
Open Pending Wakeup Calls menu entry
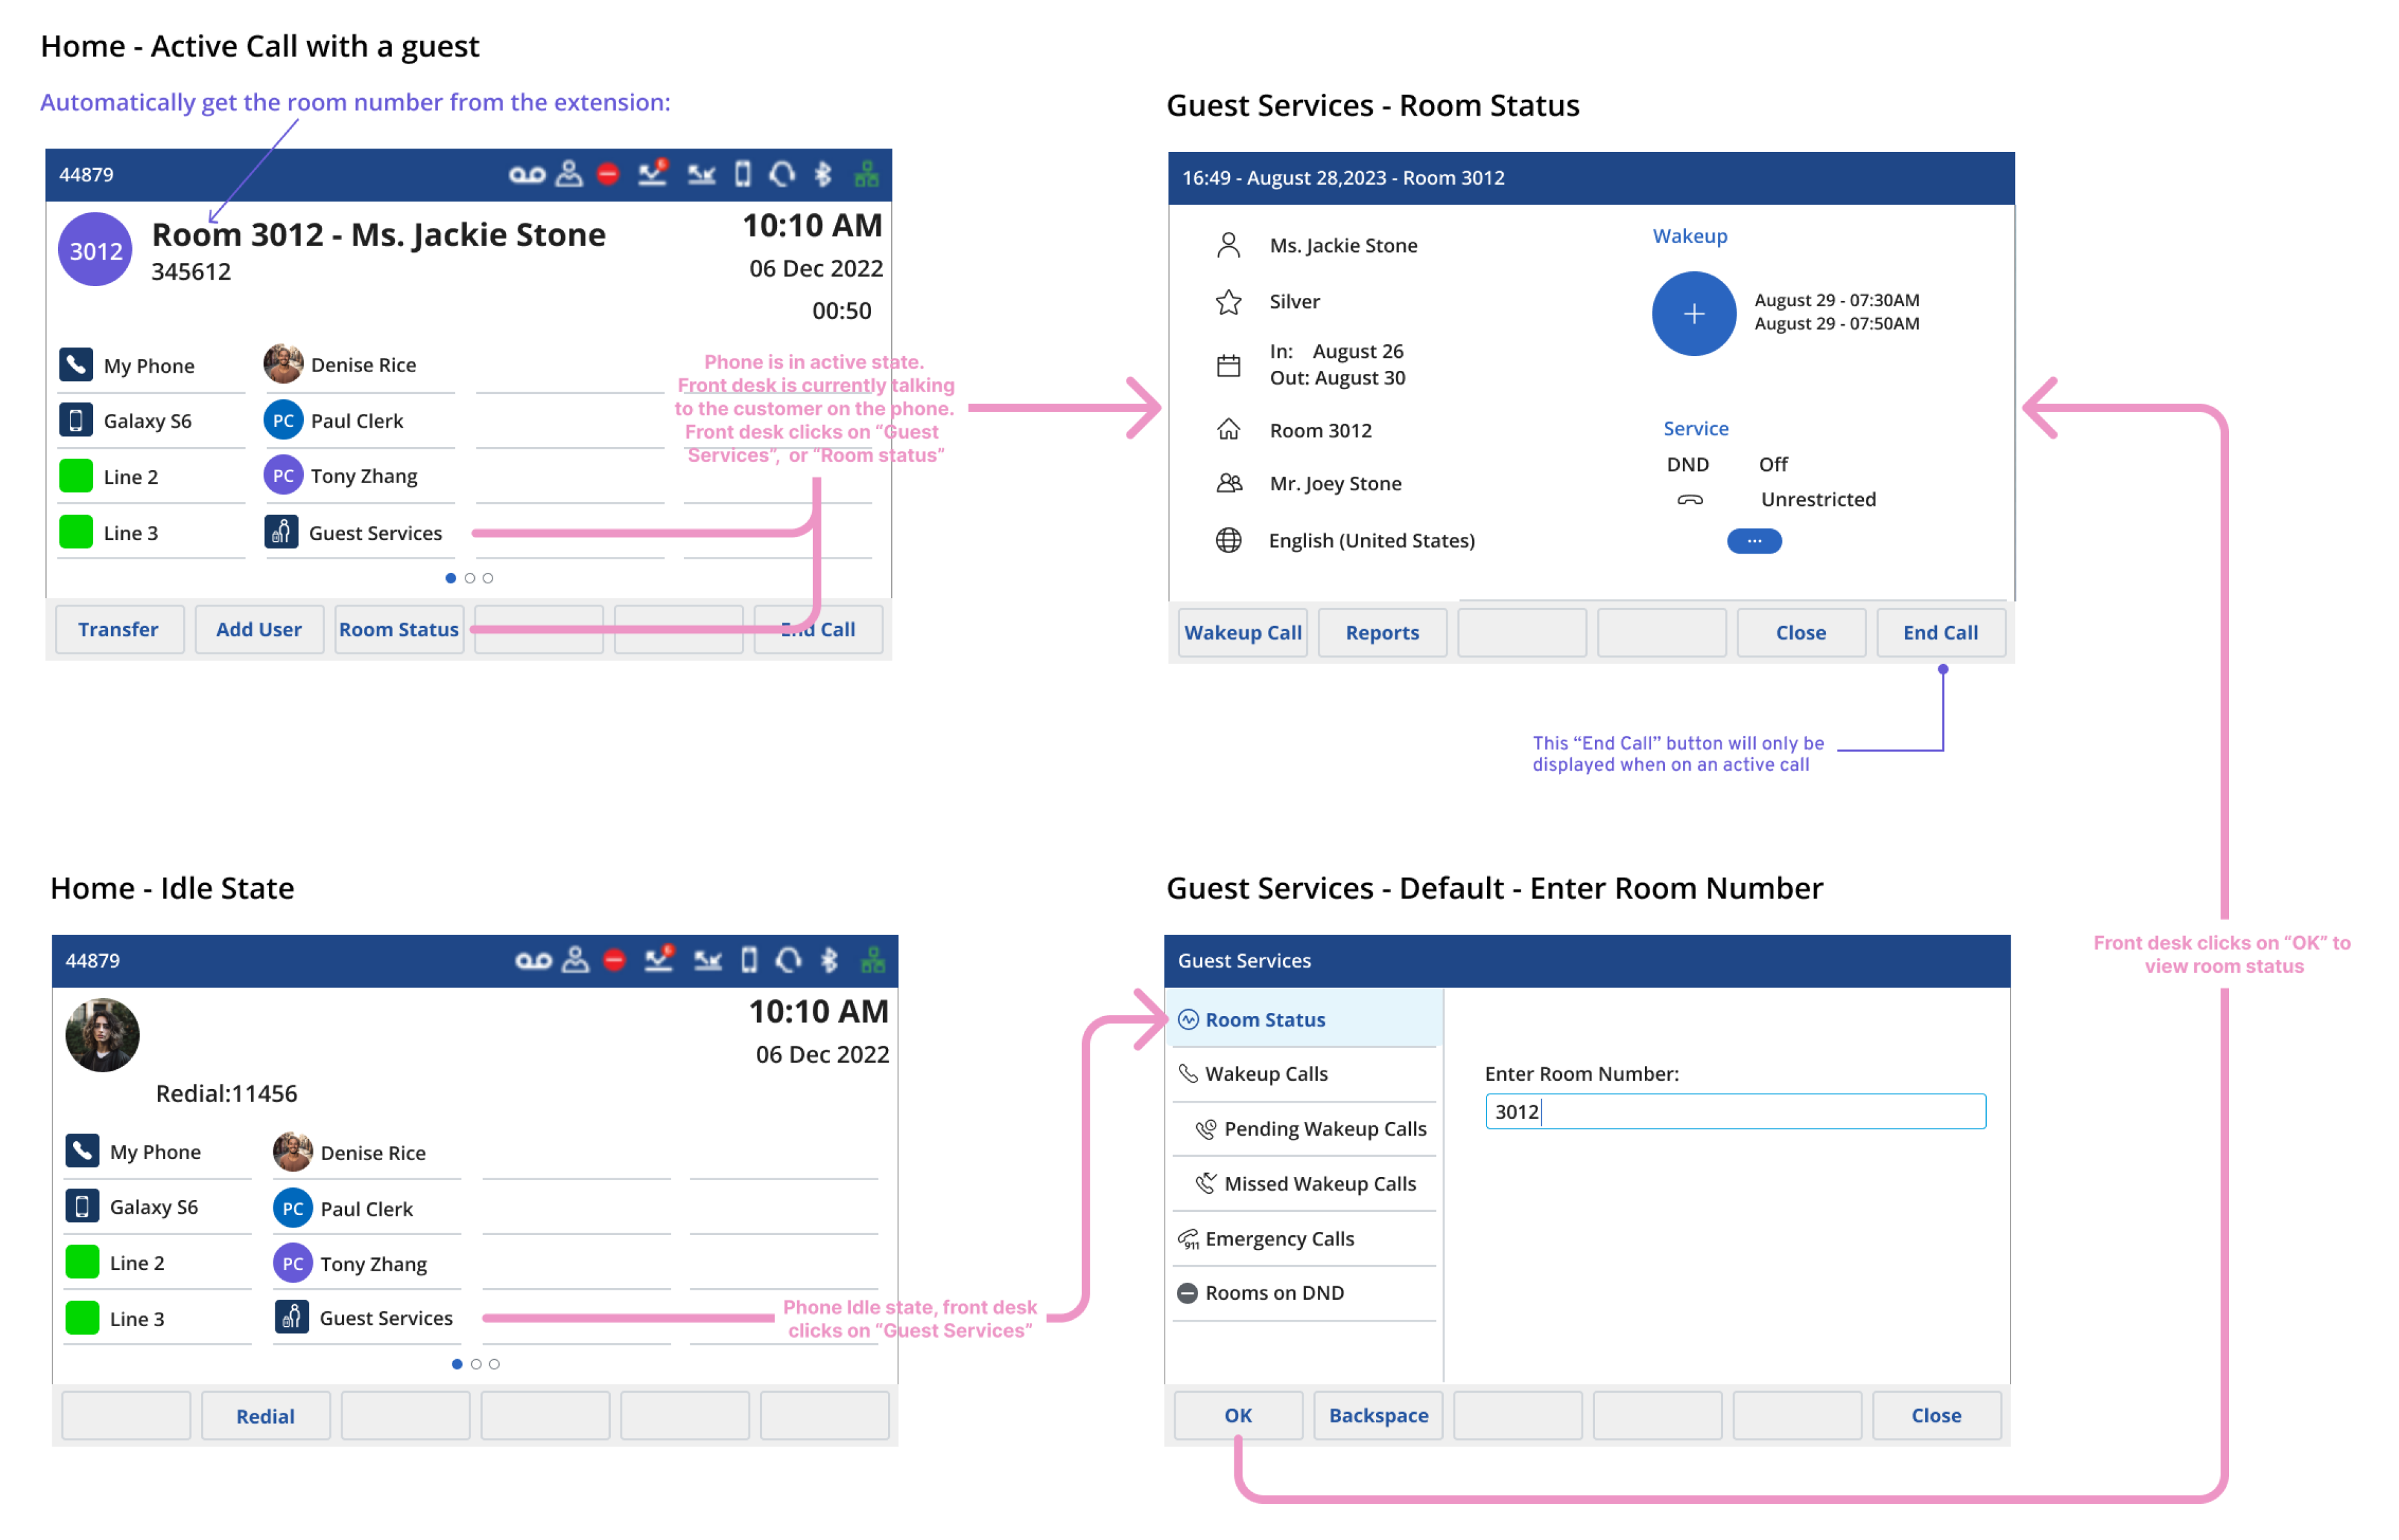coord(1324,1129)
